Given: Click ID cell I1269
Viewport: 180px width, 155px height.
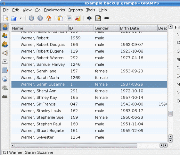Looking at the screenshot, I should [75, 78].
